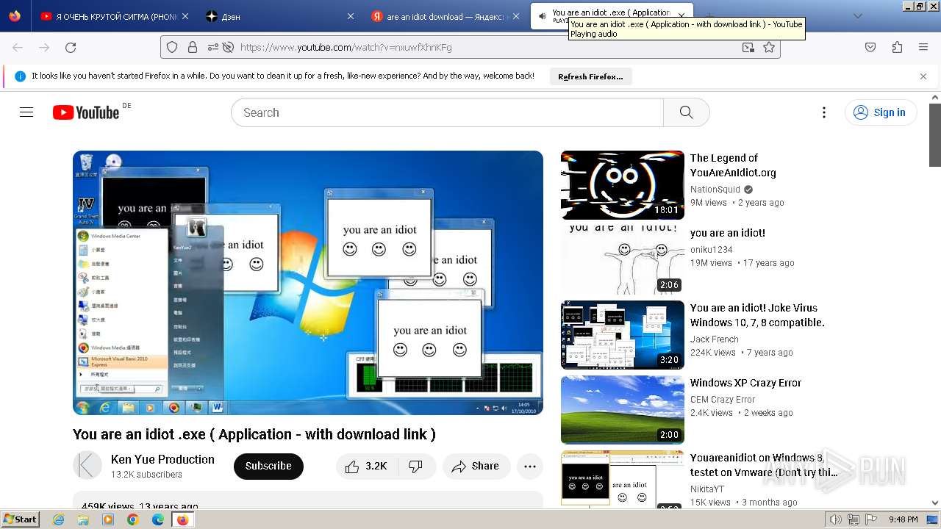
Task: Open Windows XP Crazy Error thumbnail
Action: [623, 410]
